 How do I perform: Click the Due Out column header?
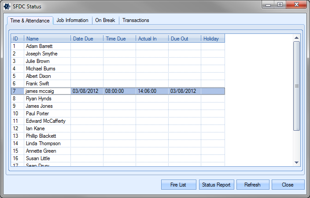[185, 39]
